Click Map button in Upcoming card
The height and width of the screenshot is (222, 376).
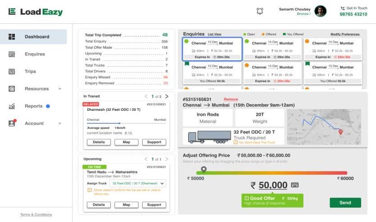pyautogui.click(x=127, y=205)
